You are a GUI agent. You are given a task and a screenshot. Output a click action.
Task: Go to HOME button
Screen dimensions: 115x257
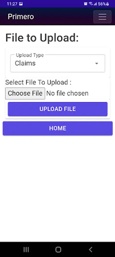tap(58, 128)
